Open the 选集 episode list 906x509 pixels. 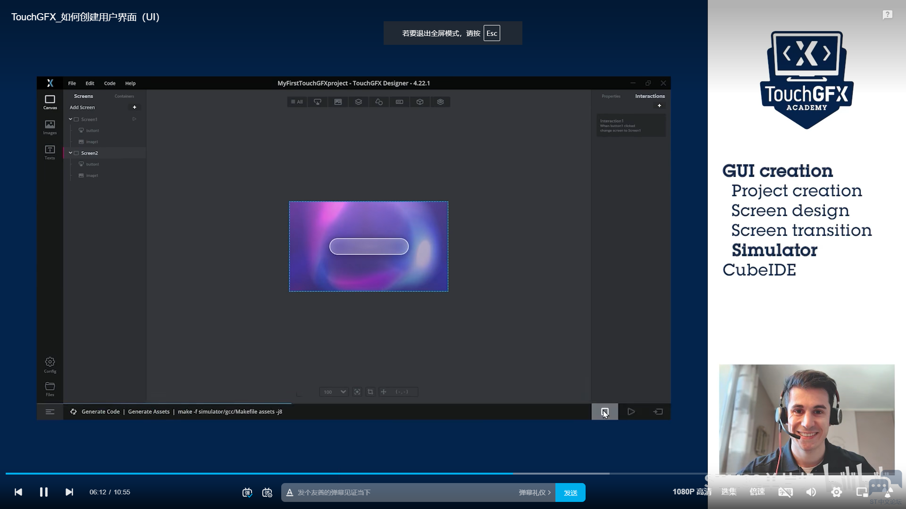click(729, 492)
